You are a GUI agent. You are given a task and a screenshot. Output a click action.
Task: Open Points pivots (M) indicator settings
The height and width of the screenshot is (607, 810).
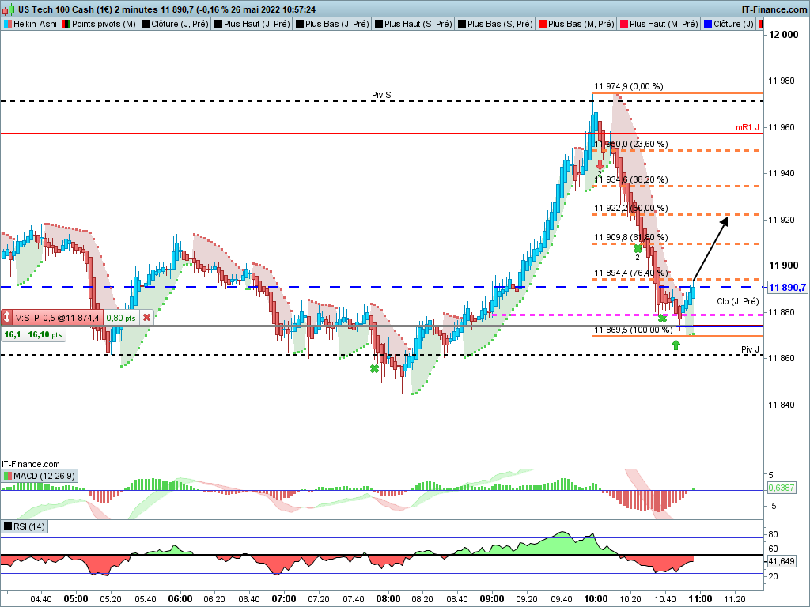pyautogui.click(x=104, y=24)
